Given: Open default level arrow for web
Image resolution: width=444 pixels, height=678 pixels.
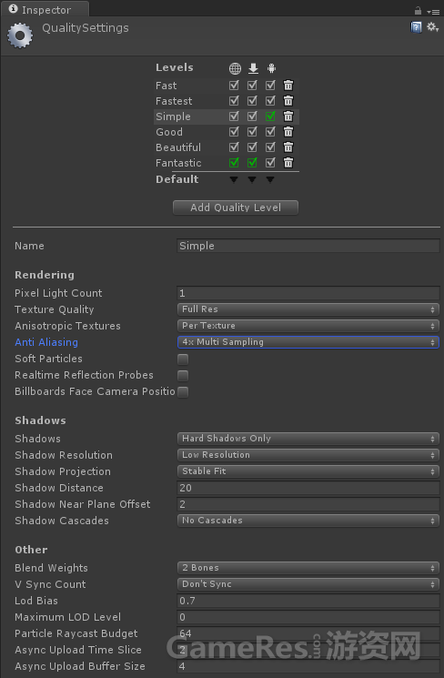Looking at the screenshot, I should pyautogui.click(x=234, y=179).
